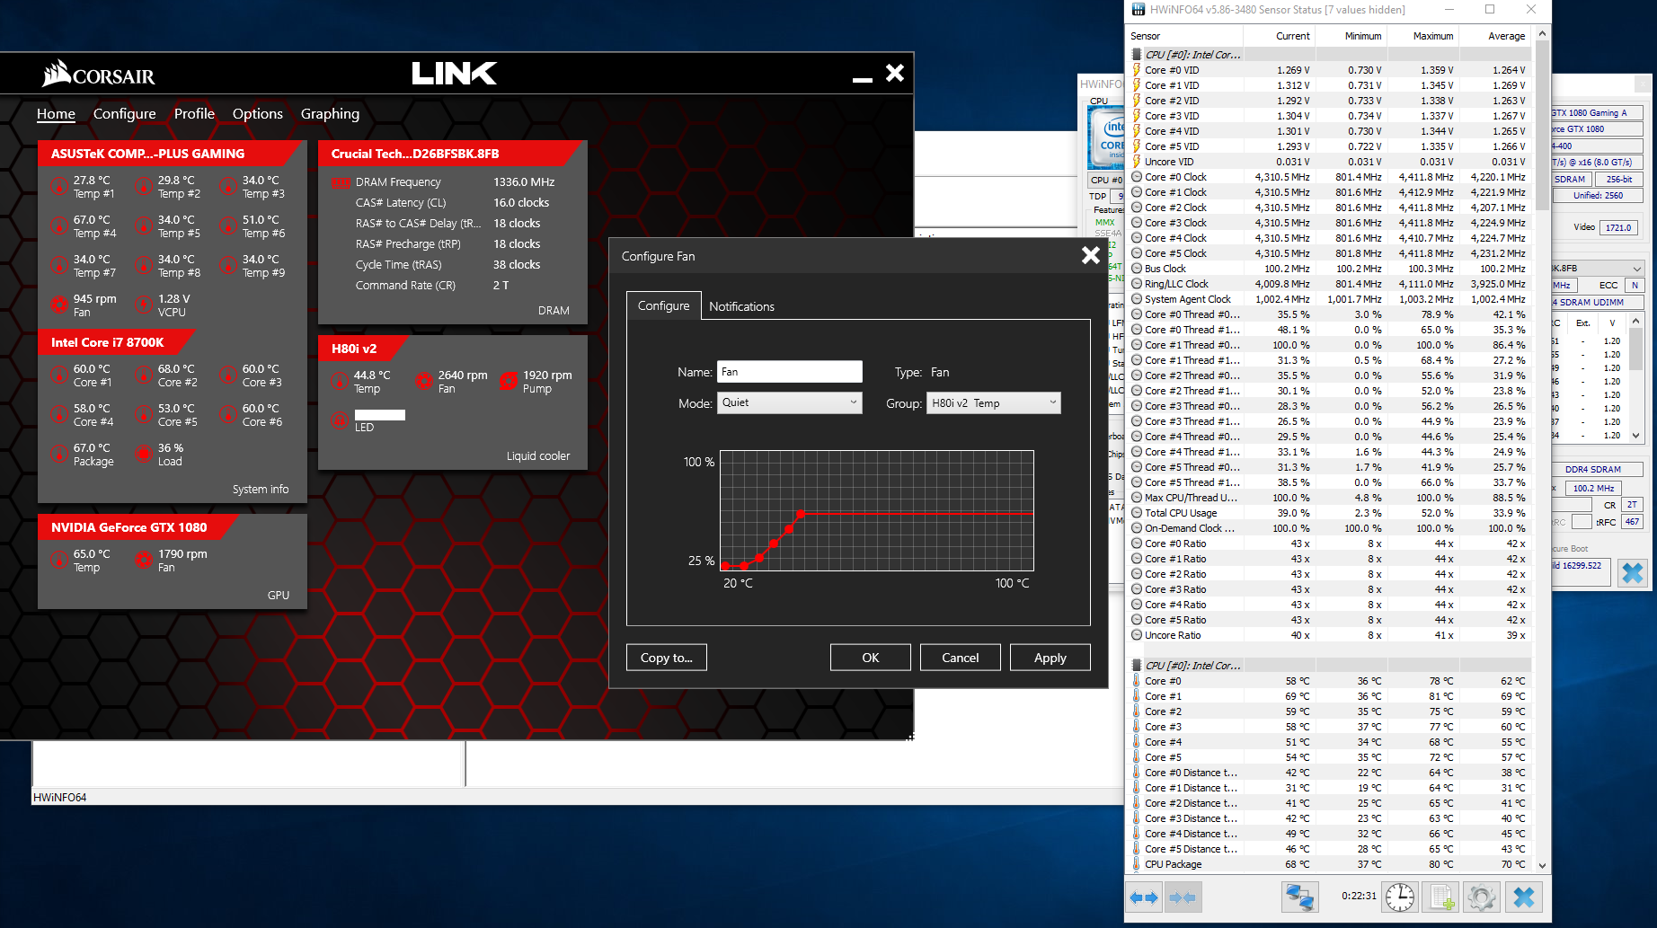The width and height of the screenshot is (1657, 928).
Task: Open Graphing in Corsair Link navigation
Action: [x=330, y=114]
